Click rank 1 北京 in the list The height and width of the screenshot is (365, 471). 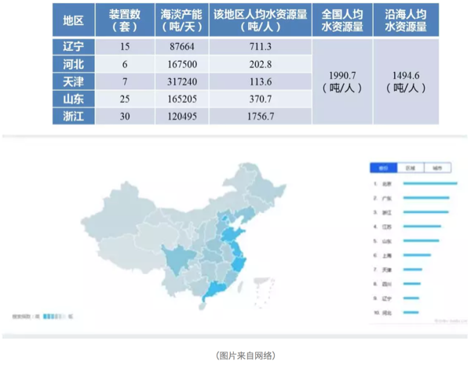click(x=386, y=183)
